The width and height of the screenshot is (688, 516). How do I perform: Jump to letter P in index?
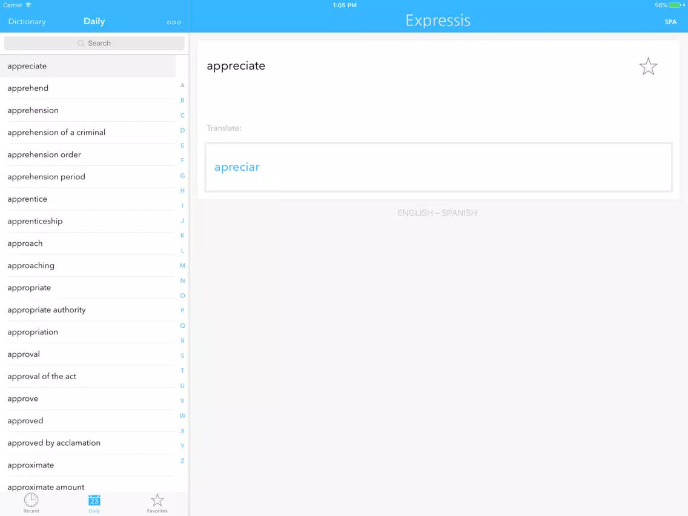point(182,311)
